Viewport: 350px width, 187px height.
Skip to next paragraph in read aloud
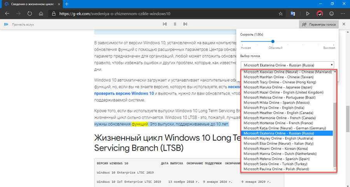(x=185, y=24)
